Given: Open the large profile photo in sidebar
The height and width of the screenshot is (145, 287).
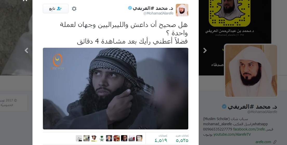Looking at the screenshot, I should tap(251, 71).
